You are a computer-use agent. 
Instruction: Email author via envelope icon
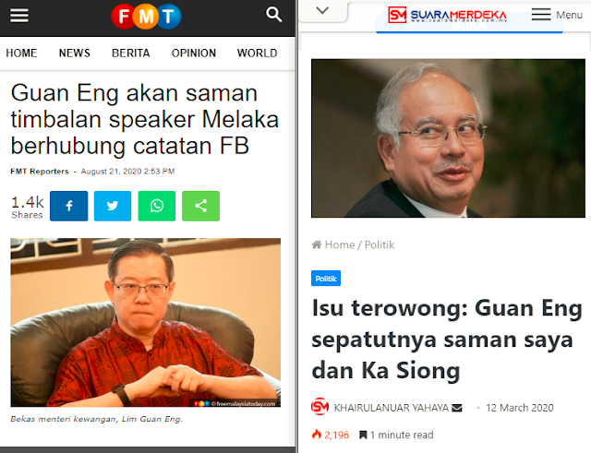coord(457,408)
